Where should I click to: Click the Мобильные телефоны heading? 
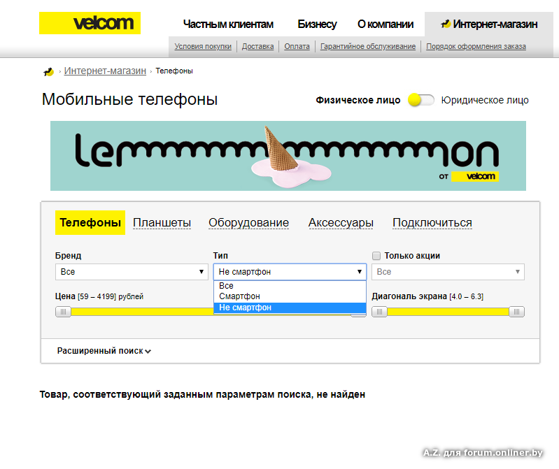click(x=129, y=99)
